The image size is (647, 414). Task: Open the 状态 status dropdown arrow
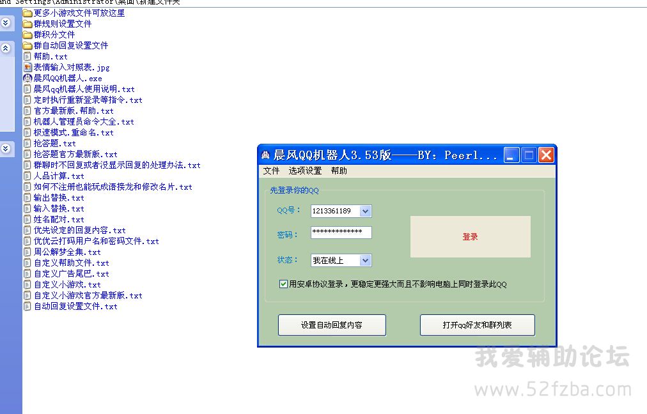(x=365, y=260)
